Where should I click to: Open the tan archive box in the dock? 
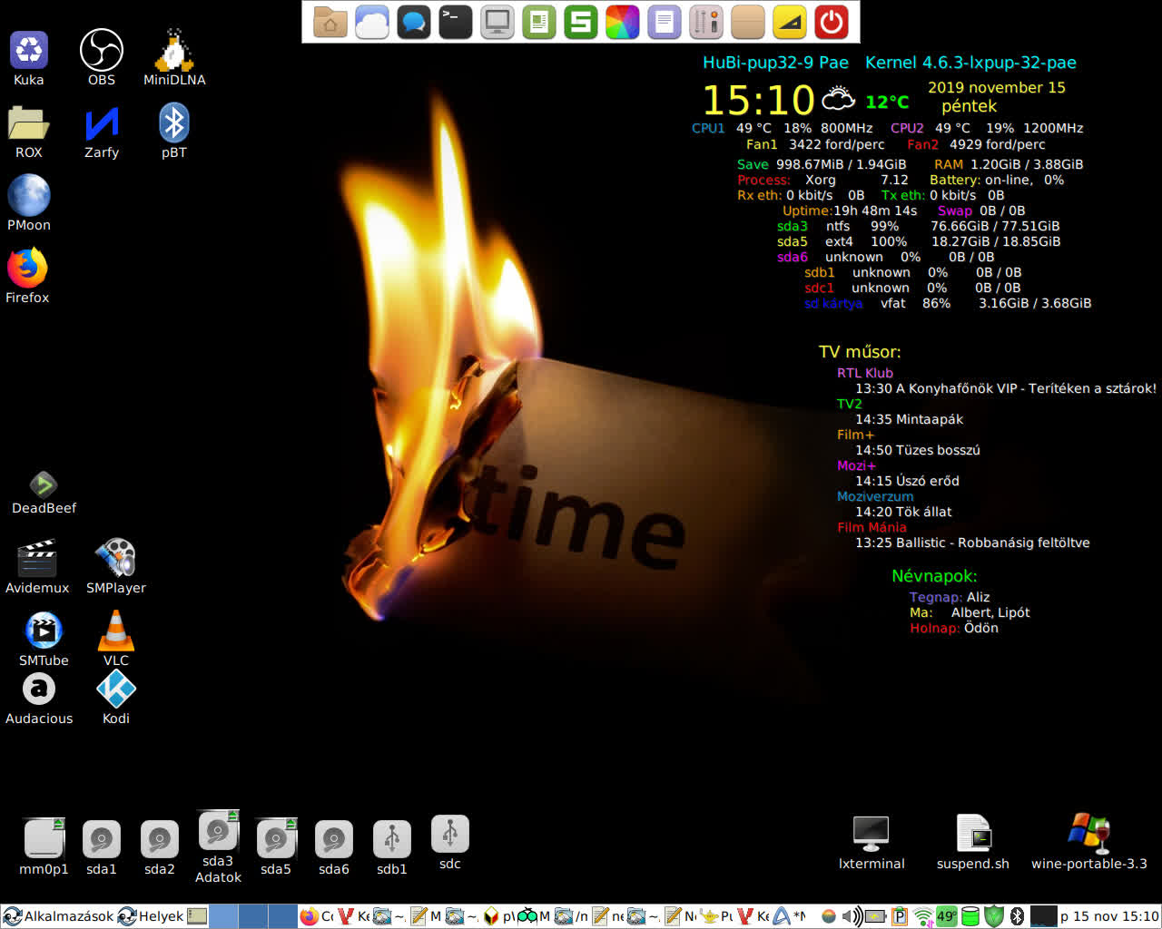click(748, 22)
